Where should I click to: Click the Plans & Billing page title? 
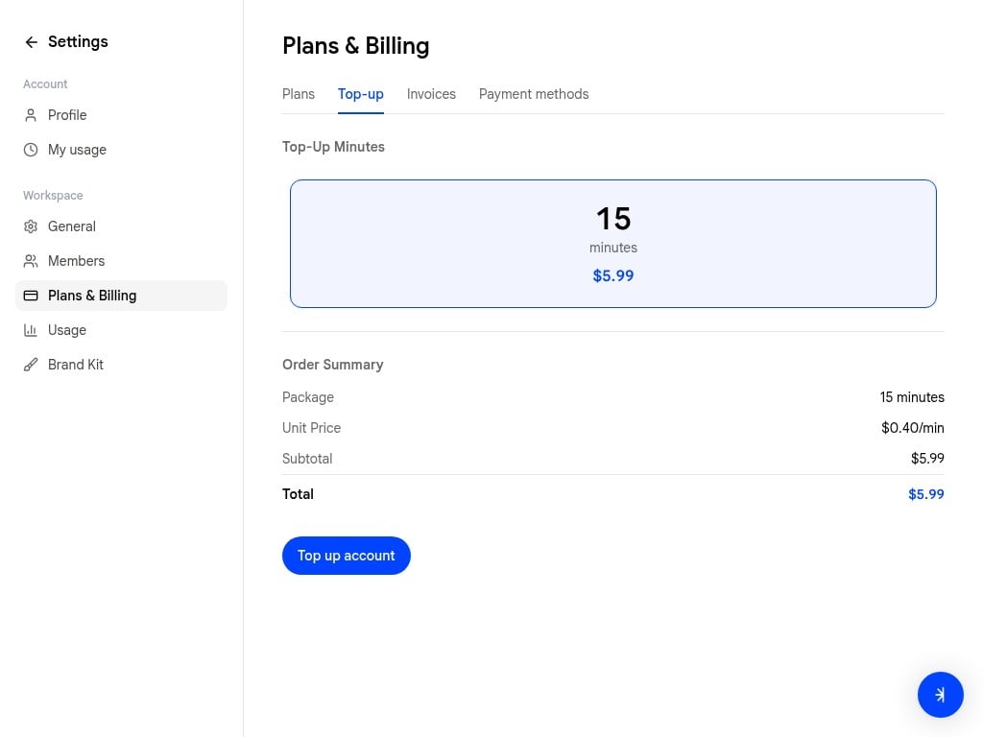coord(355,46)
